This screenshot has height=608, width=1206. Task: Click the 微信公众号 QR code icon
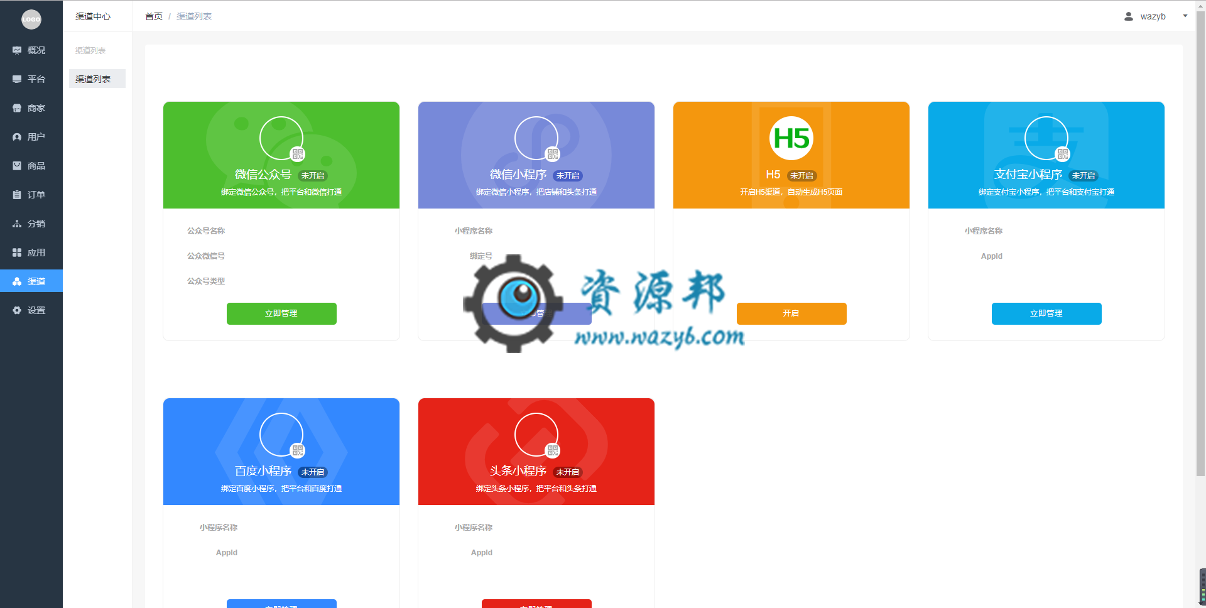point(298,154)
